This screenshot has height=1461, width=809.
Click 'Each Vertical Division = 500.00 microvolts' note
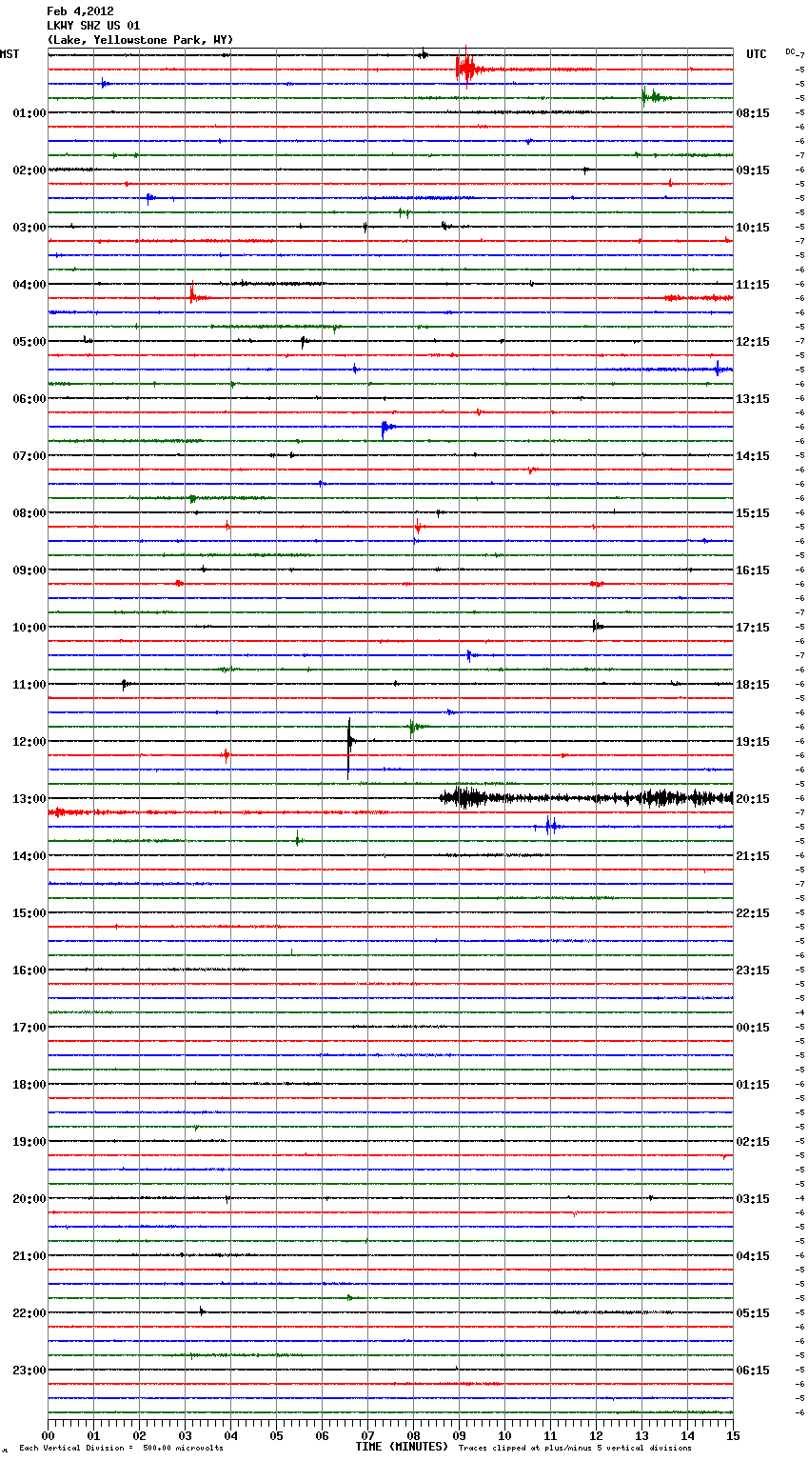coord(121,1448)
